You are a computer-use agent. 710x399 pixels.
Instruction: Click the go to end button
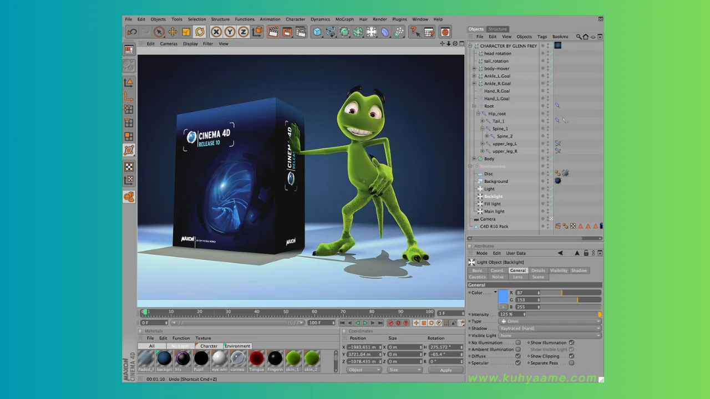coord(381,323)
